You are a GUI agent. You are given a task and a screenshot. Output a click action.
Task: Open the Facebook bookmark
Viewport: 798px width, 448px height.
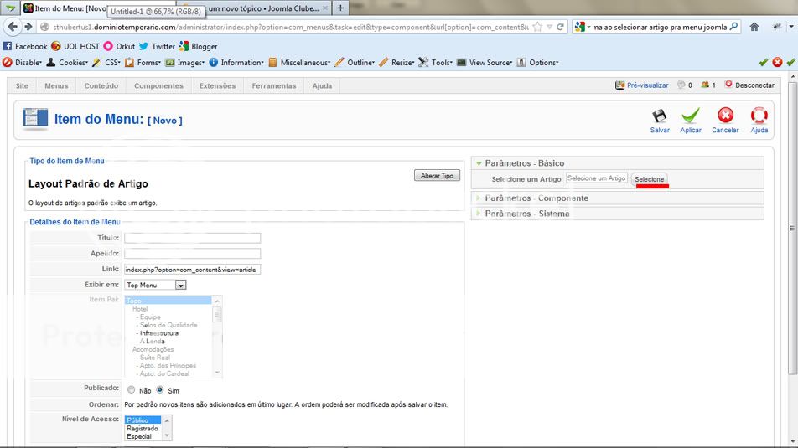[25, 47]
